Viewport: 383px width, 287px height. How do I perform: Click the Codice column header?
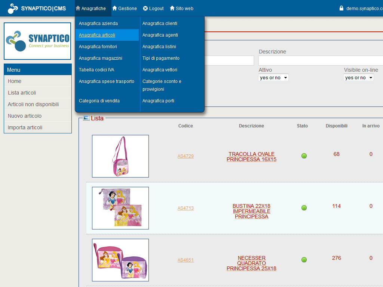[x=186, y=126]
